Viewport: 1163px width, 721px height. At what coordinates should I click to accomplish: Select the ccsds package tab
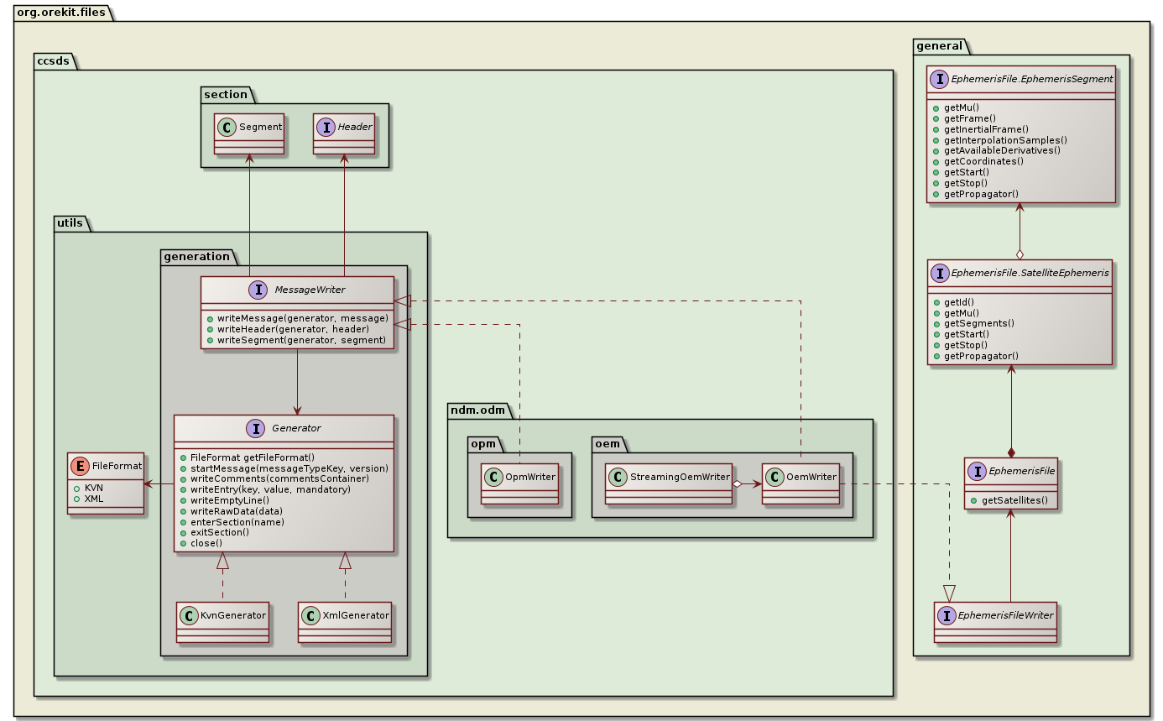(53, 60)
